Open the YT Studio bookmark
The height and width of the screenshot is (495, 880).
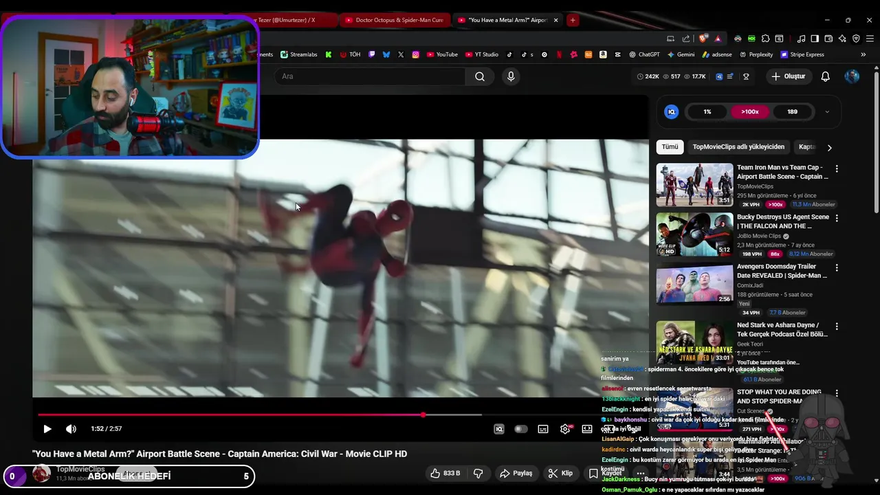pyautogui.click(x=482, y=54)
